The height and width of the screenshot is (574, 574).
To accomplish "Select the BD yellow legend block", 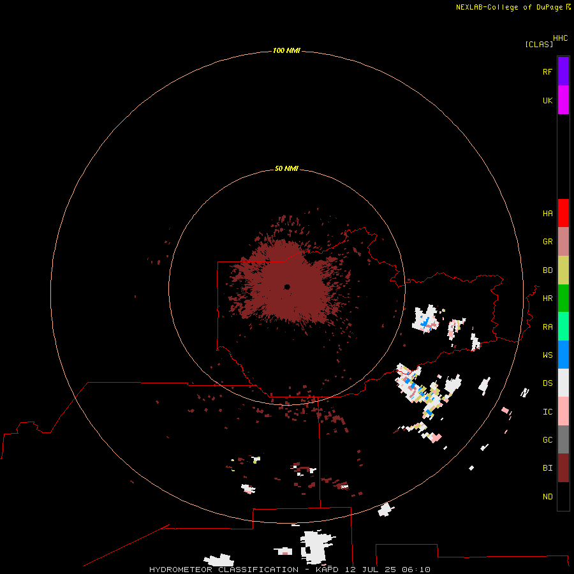I will tap(563, 270).
